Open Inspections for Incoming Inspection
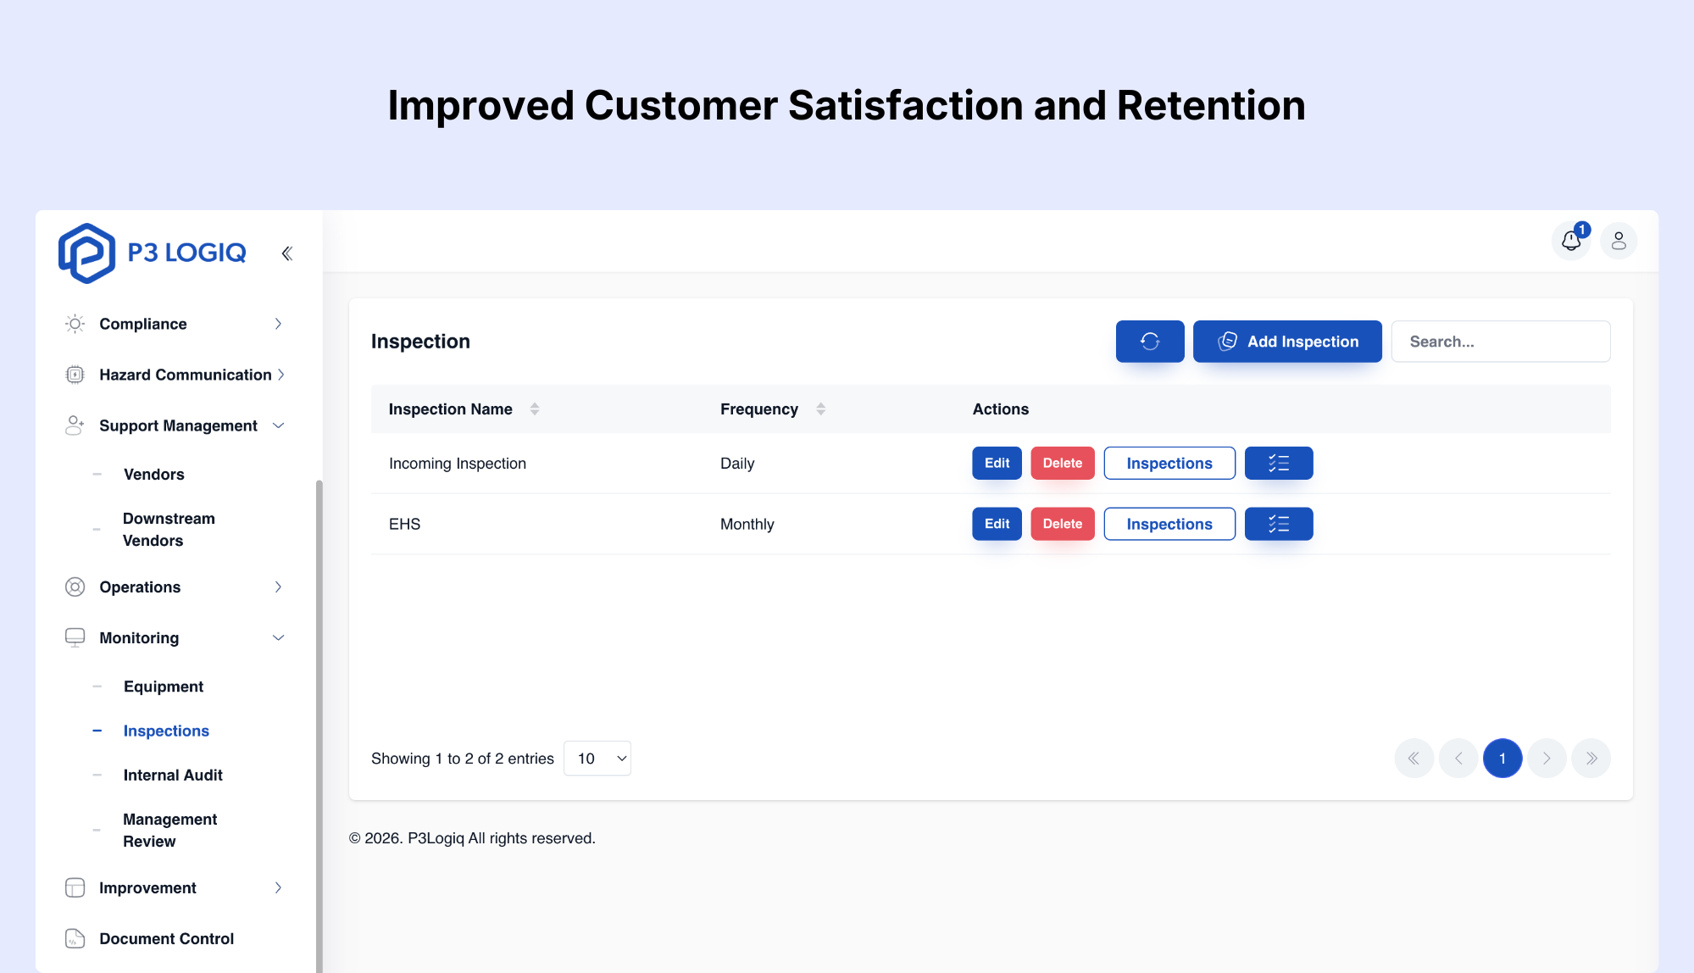Viewport: 1694px width, 973px height. click(x=1169, y=464)
